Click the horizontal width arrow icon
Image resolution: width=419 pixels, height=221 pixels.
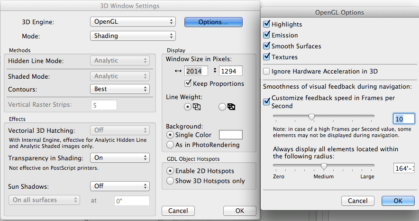tap(178, 71)
